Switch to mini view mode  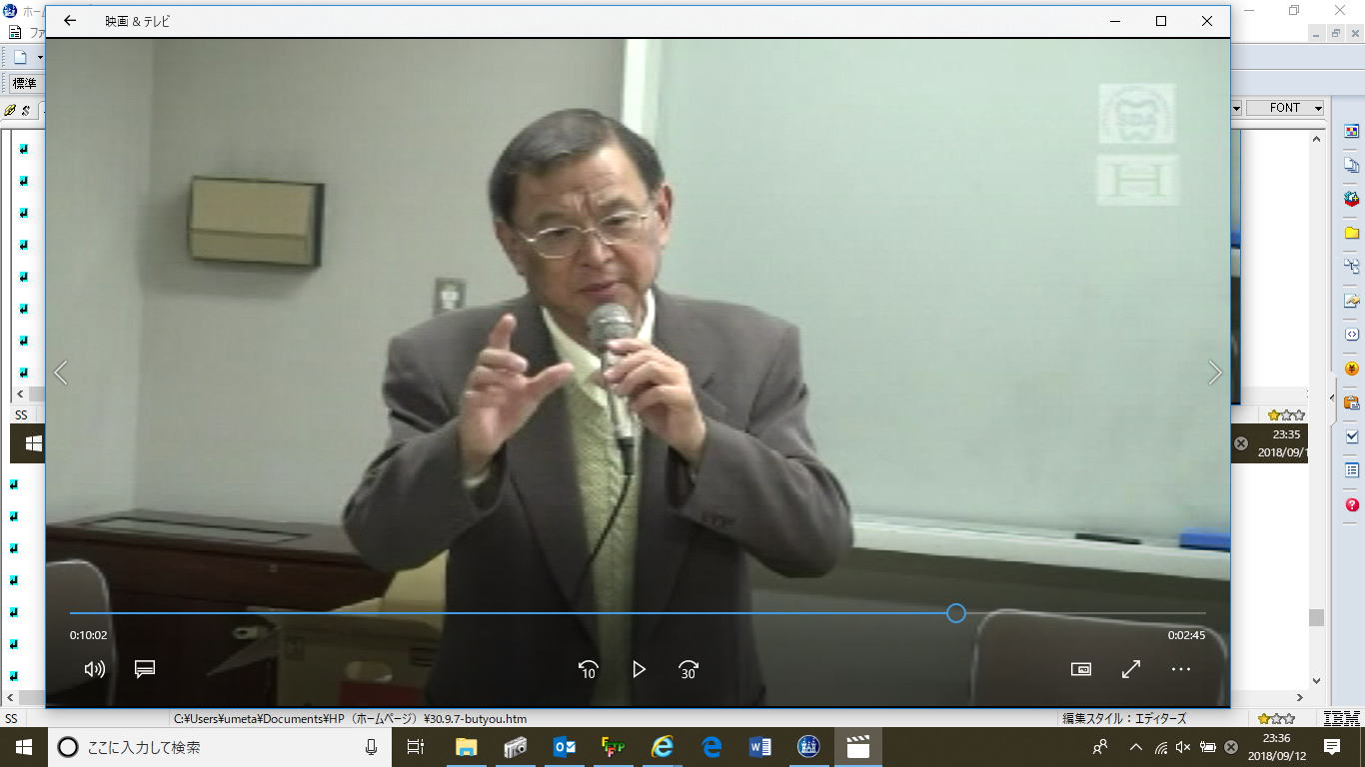coord(1080,669)
